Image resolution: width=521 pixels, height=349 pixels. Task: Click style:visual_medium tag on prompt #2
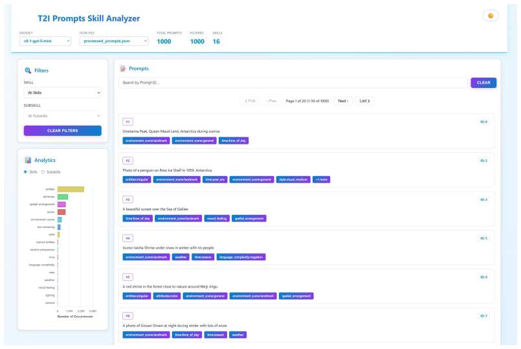pos(293,179)
